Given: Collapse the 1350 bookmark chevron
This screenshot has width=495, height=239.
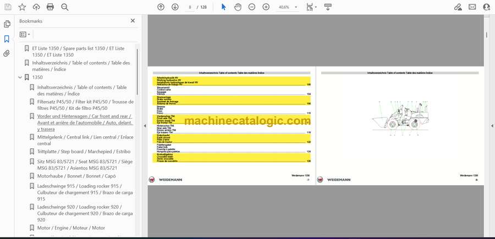Looking at the screenshot, I should [x=20, y=77].
